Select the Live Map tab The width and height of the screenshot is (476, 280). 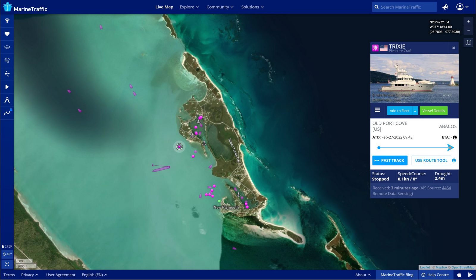(x=164, y=7)
